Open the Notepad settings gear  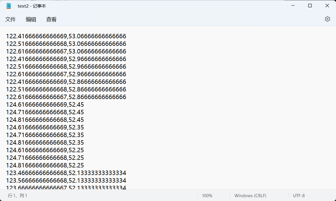[x=327, y=19]
